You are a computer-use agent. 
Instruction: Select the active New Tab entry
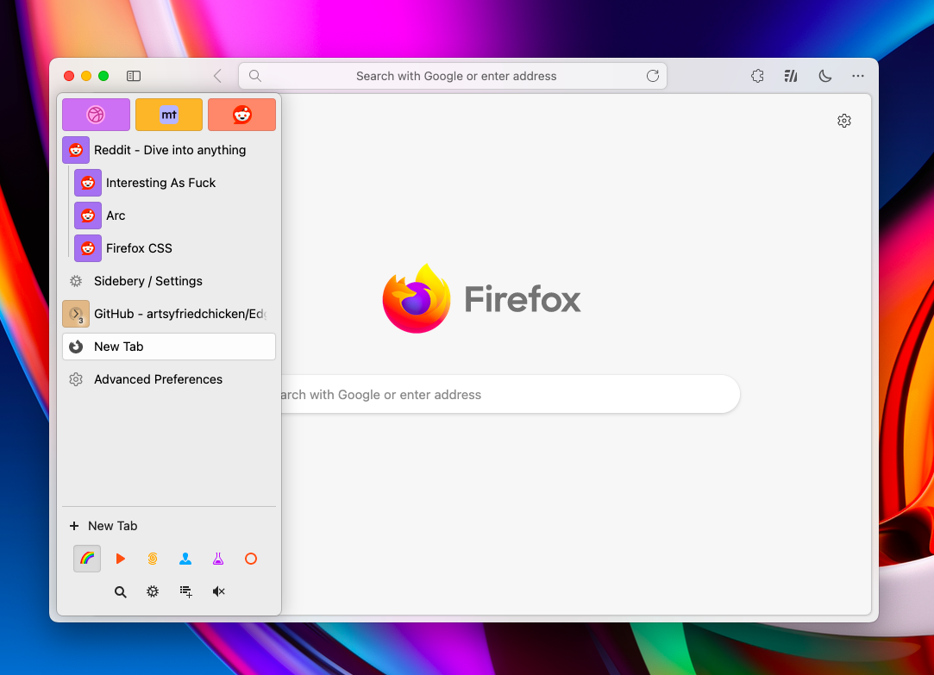169,347
